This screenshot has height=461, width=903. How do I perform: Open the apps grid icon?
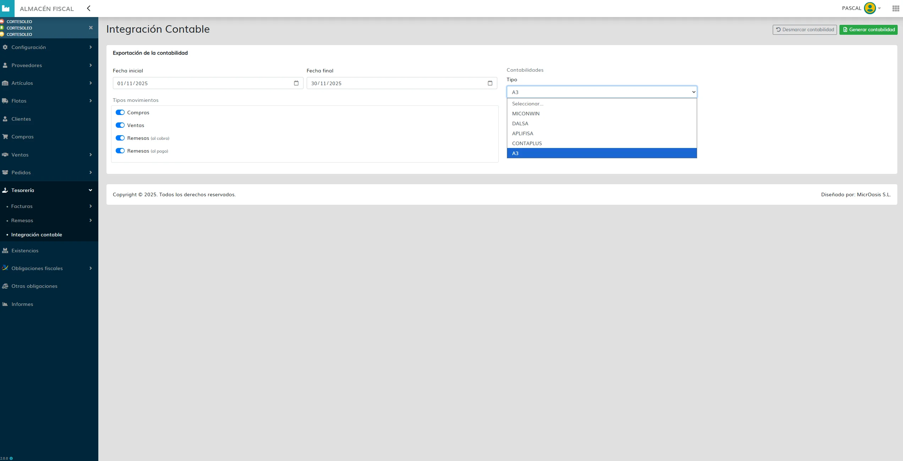(896, 8)
